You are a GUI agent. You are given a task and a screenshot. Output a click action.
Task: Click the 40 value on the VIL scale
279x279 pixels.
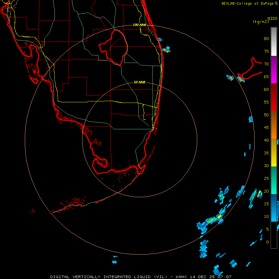[266, 140]
